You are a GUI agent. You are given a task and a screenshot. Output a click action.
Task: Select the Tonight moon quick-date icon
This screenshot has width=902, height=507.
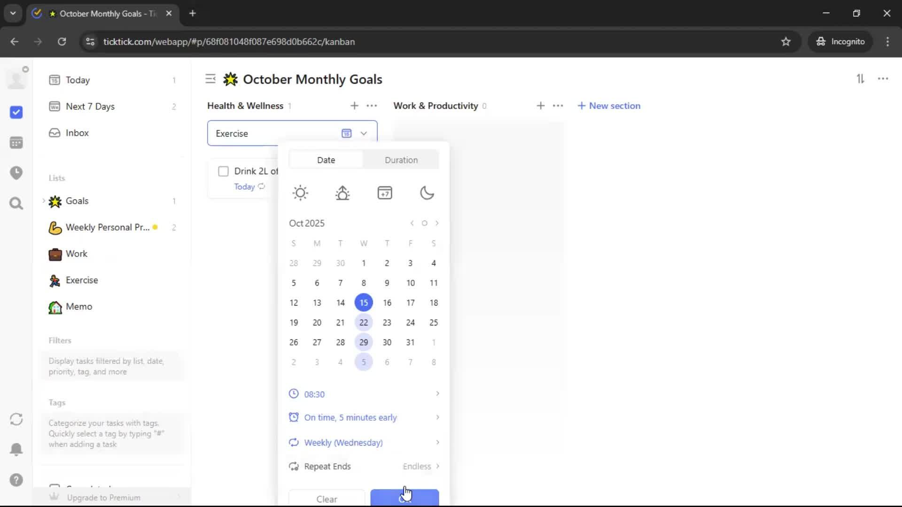427,193
